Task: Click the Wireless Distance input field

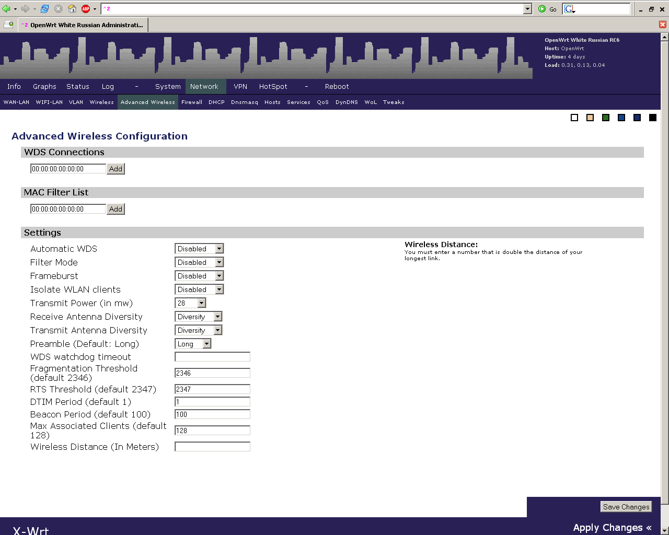Action: point(212,447)
